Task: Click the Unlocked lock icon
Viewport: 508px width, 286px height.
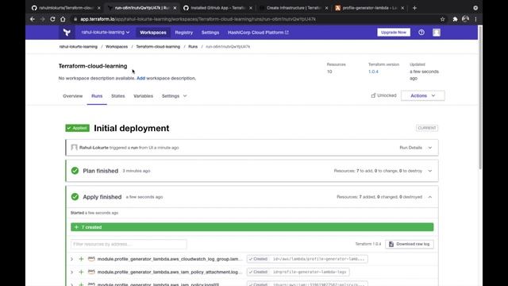Action: (373, 95)
